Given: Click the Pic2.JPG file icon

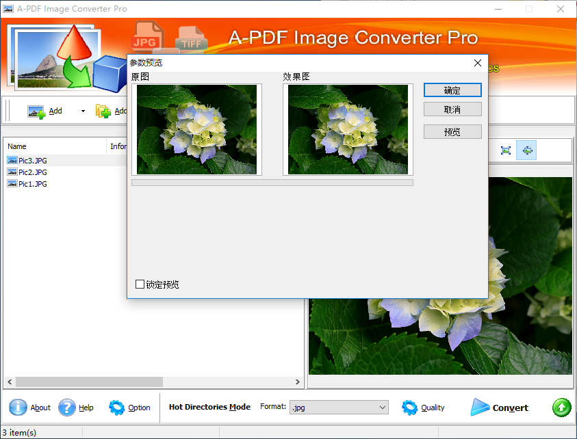Looking at the screenshot, I should pyautogui.click(x=12, y=172).
